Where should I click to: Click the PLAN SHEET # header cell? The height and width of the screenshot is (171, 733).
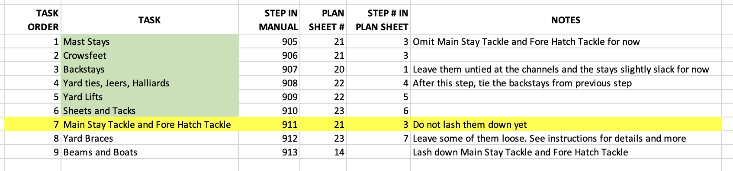click(323, 20)
